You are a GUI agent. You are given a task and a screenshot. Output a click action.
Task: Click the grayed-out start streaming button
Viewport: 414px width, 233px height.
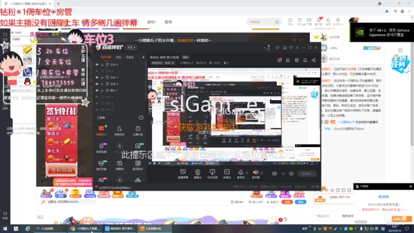coord(307,174)
